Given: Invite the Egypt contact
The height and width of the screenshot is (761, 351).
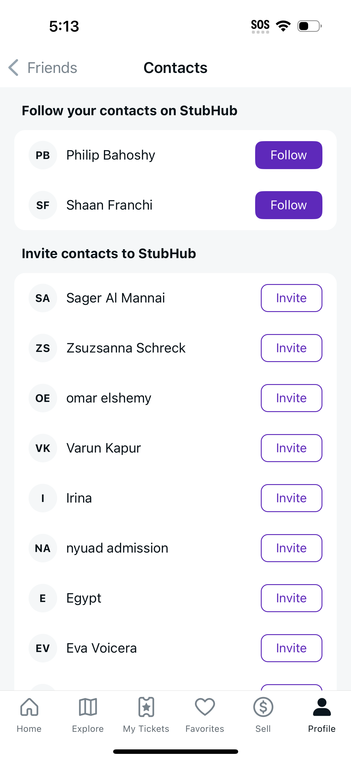Looking at the screenshot, I should [x=291, y=598].
